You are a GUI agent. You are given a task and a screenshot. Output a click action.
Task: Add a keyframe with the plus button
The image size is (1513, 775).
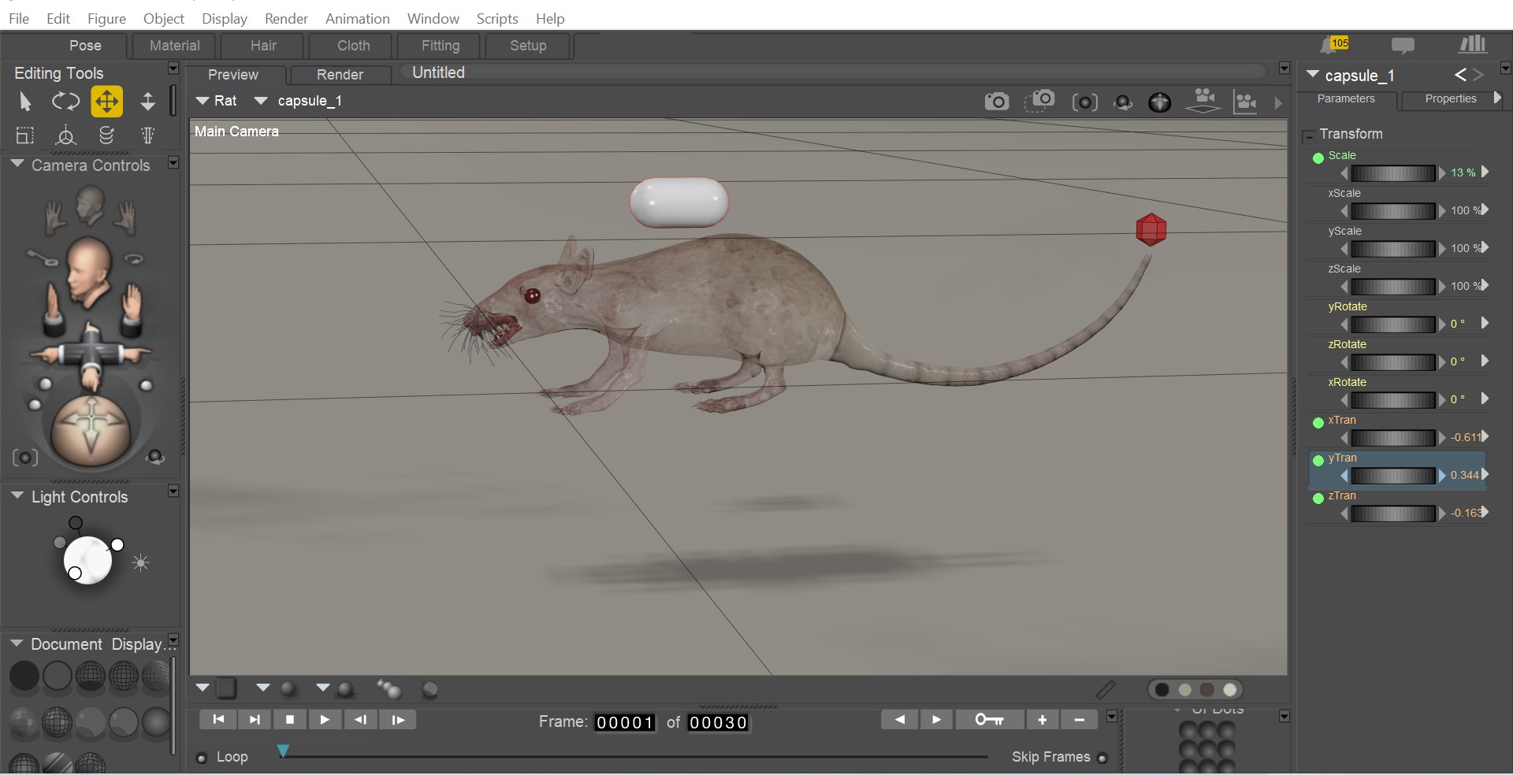coord(1042,719)
